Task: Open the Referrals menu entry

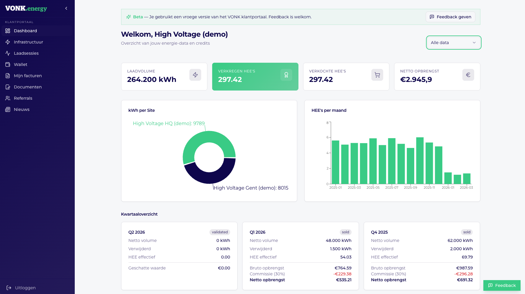Action: [37, 98]
